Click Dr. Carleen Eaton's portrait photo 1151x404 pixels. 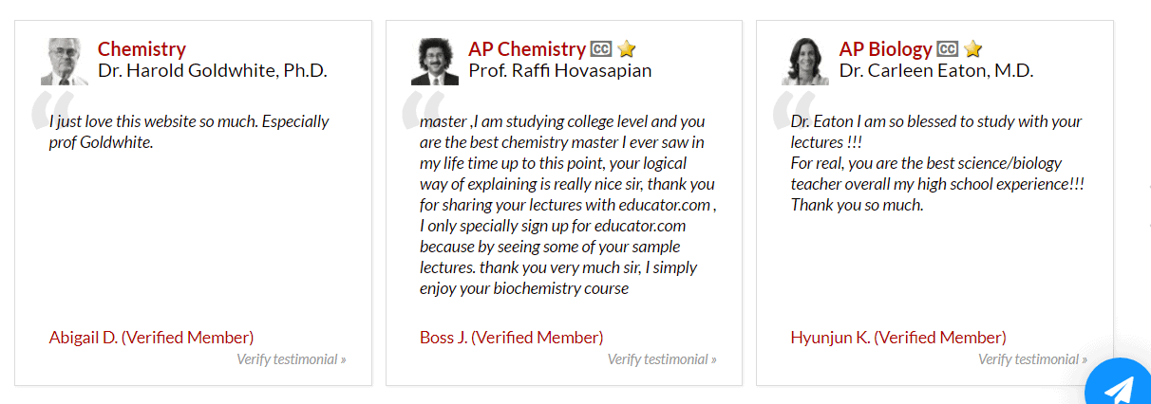coord(804,61)
